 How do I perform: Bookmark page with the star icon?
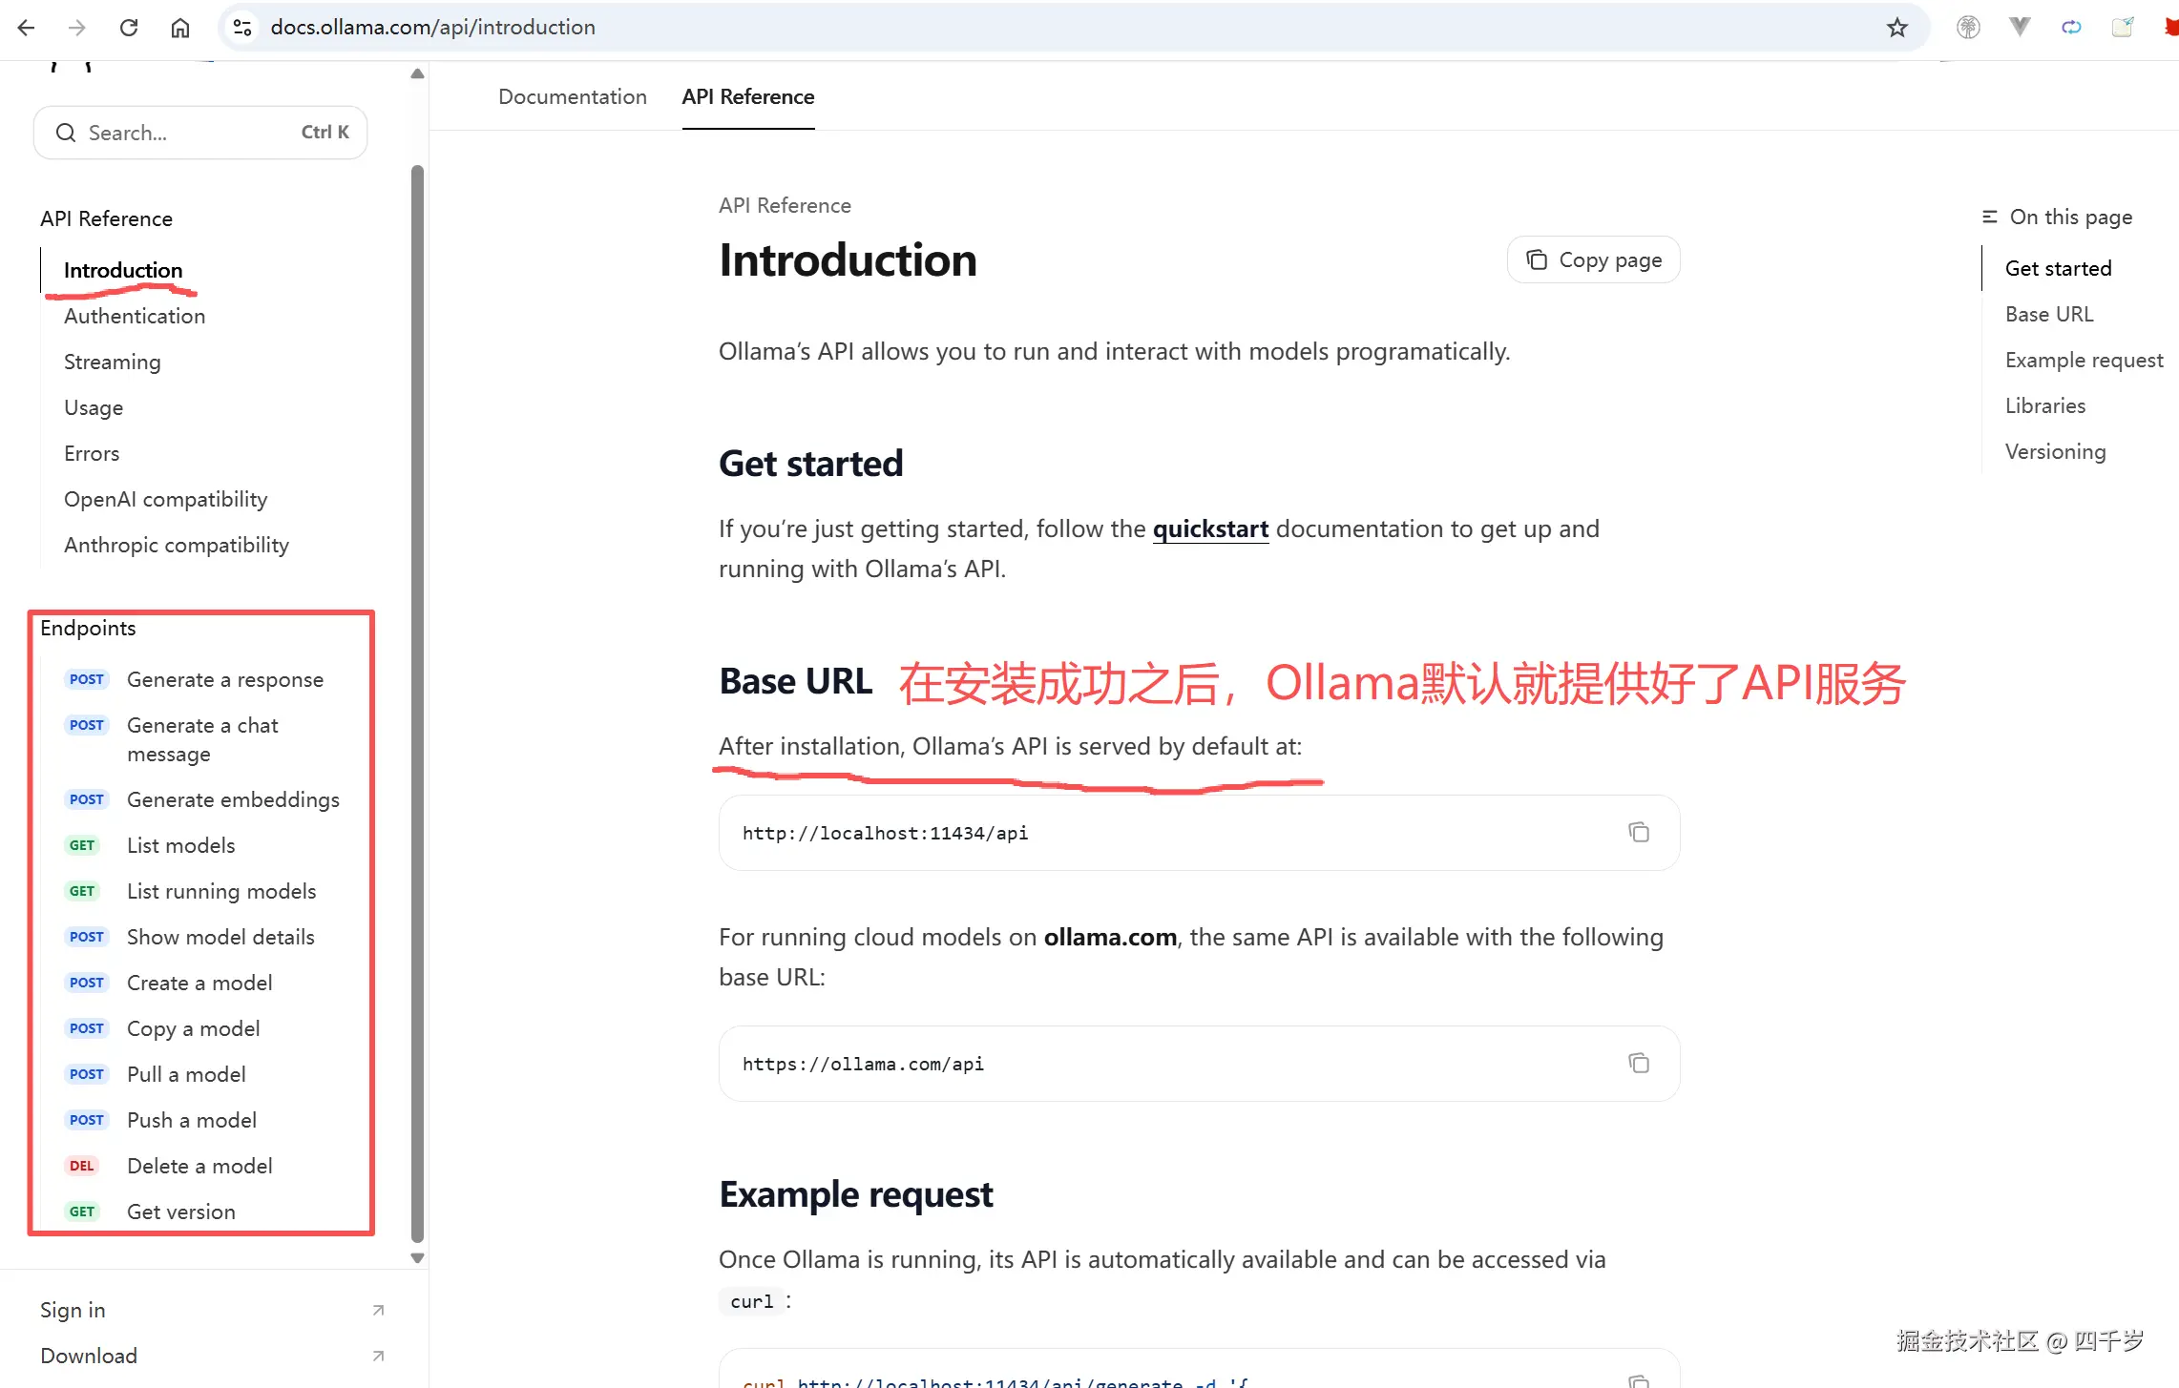coord(1896,28)
